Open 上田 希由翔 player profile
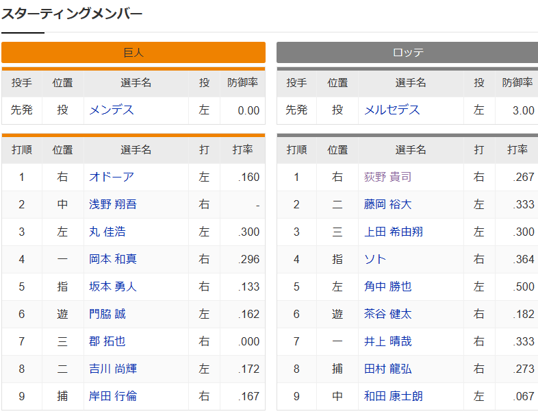538x416 pixels. click(393, 232)
